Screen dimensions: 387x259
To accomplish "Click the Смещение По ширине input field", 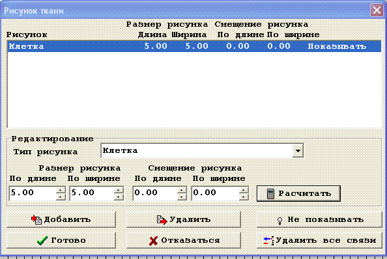I will coord(216,193).
